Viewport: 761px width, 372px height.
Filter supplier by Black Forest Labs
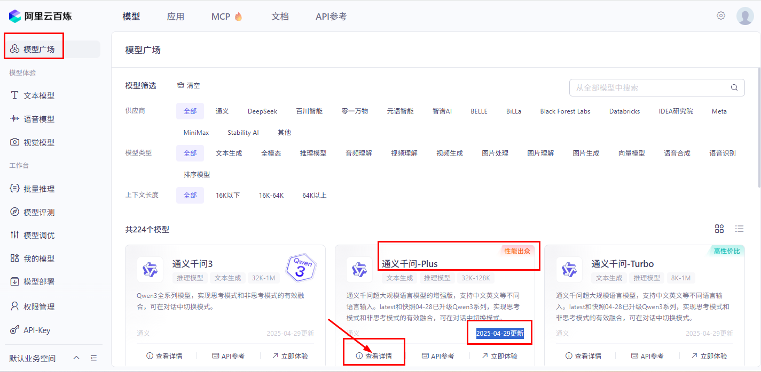point(565,111)
